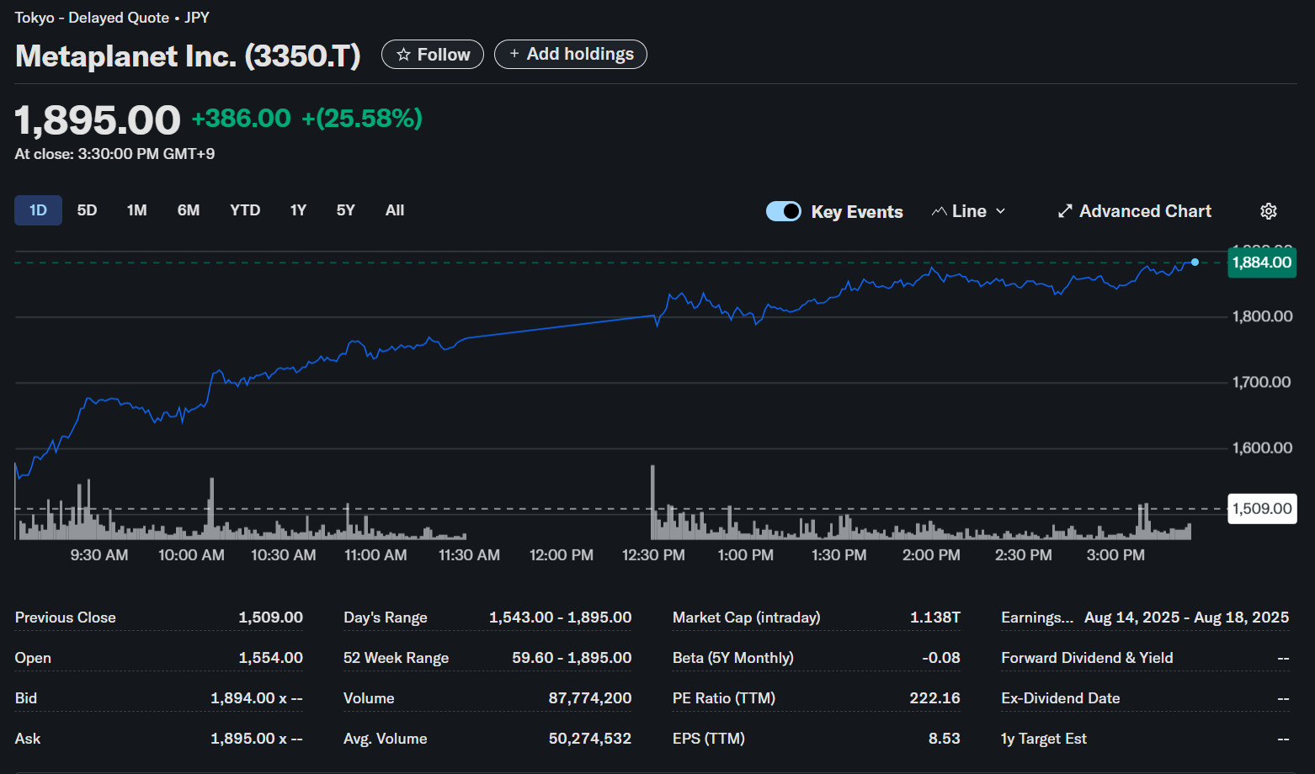This screenshot has width=1315, height=774.
Task: Select the 1D range tab
Action: pyautogui.click(x=38, y=210)
